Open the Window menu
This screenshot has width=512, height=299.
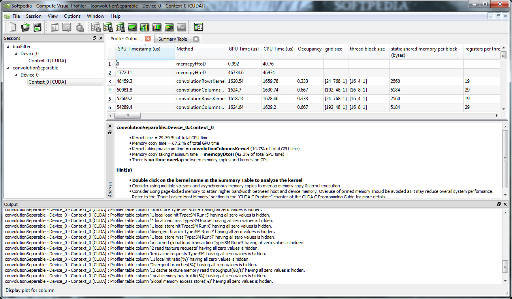coord(96,16)
